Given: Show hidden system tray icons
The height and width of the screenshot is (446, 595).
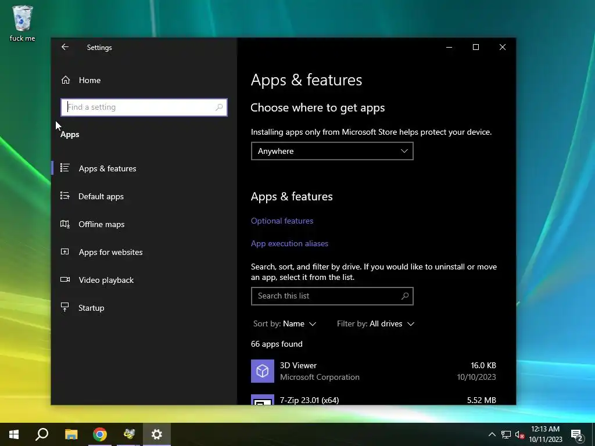Looking at the screenshot, I should pos(492,434).
